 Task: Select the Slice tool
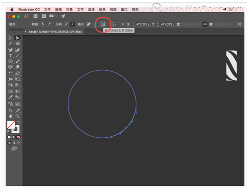pyautogui.click(x=17, y=110)
